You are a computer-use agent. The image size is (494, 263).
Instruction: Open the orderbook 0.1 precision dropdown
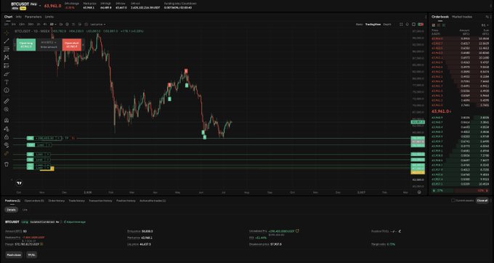pos(485,25)
